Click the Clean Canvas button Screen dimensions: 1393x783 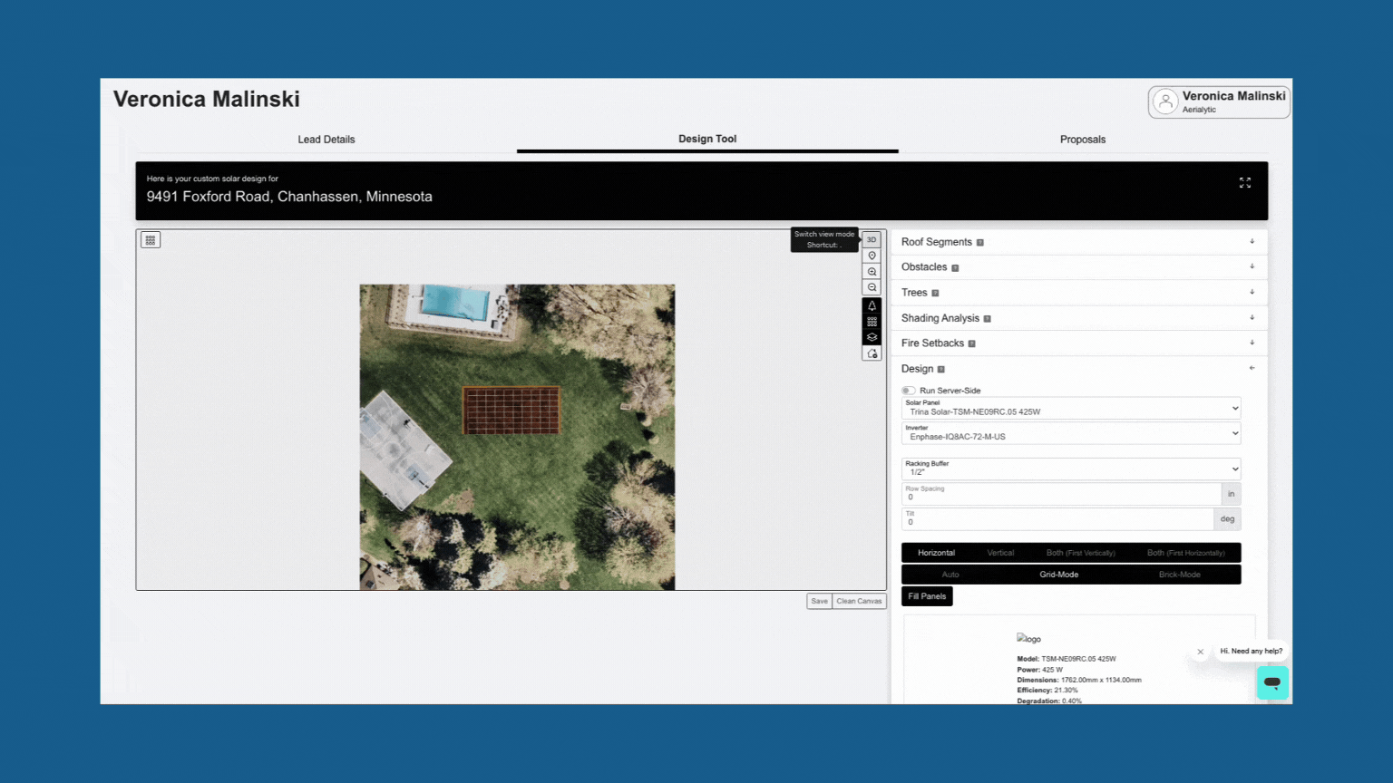point(859,601)
